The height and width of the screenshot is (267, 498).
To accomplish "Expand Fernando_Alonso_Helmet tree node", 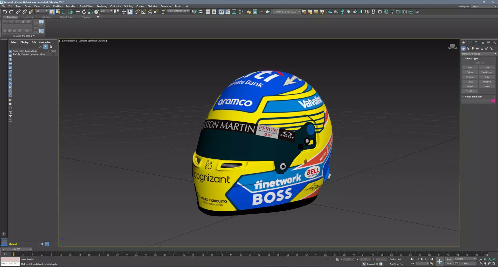I will coord(14,54).
